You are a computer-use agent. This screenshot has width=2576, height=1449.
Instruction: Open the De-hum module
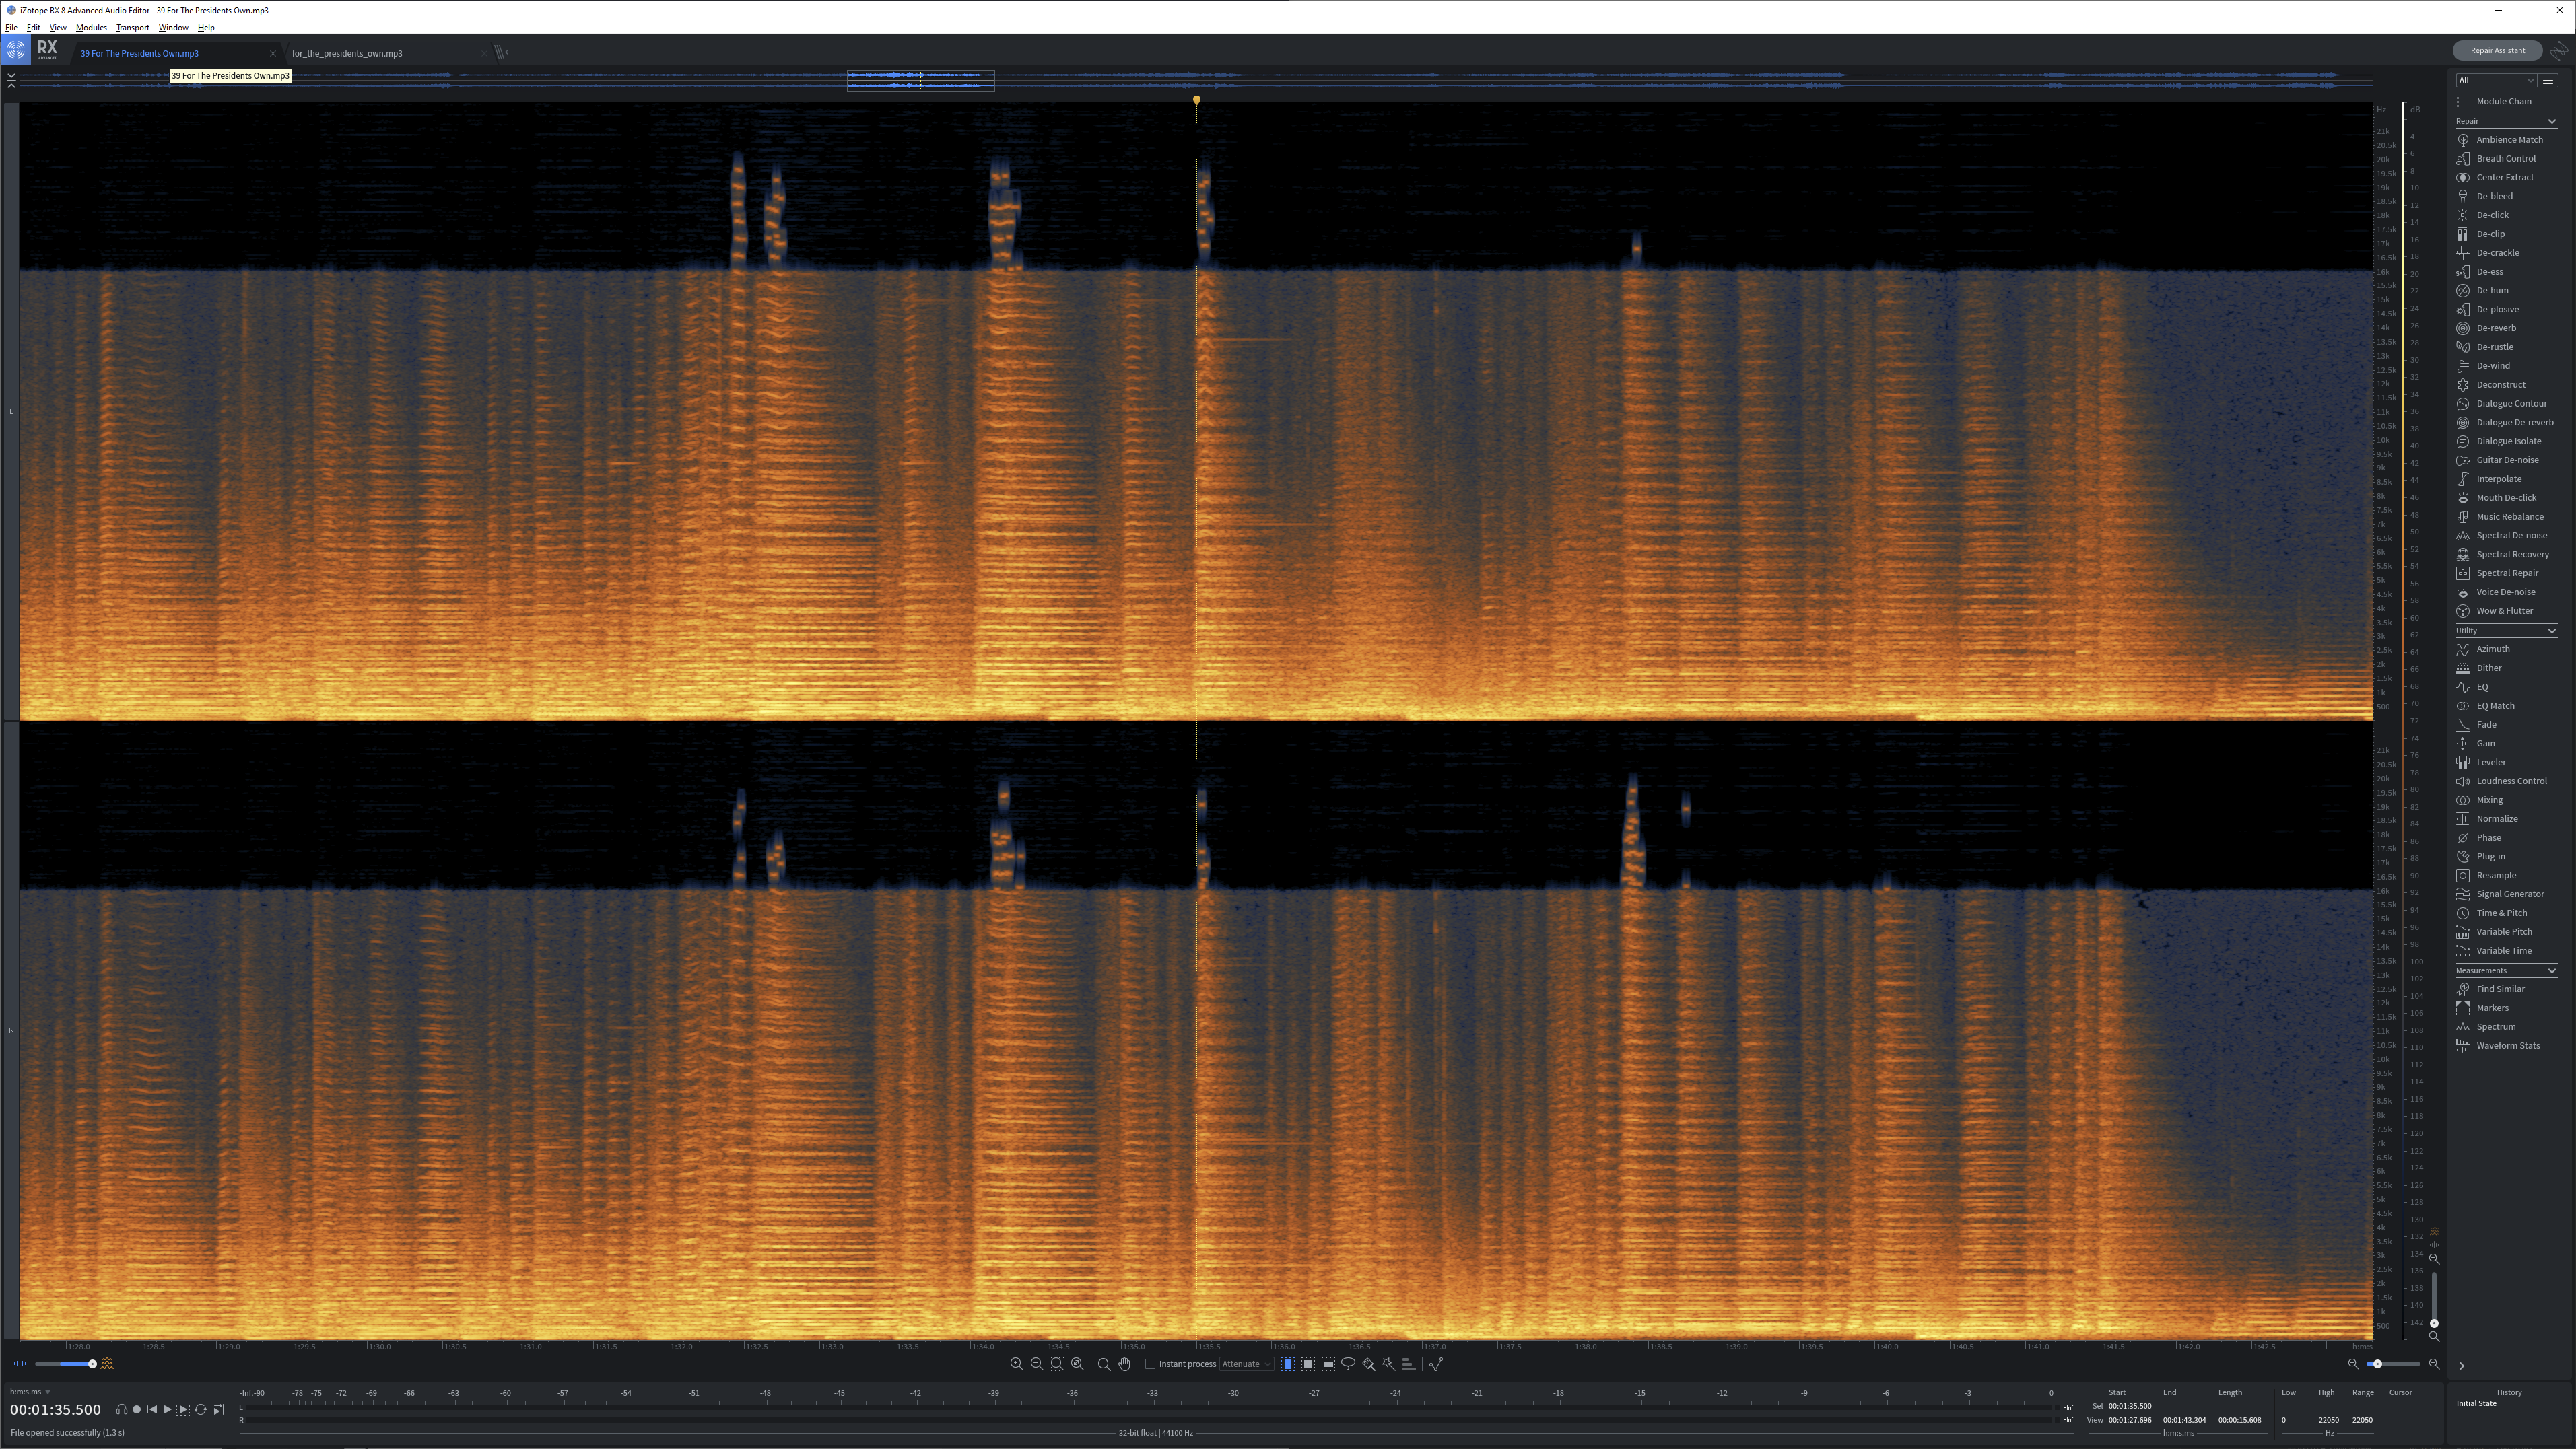[2492, 290]
